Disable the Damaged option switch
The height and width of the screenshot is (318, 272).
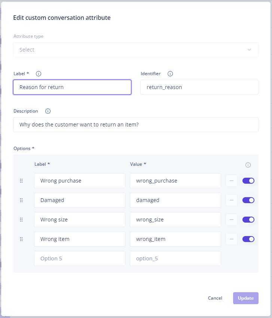click(248, 200)
